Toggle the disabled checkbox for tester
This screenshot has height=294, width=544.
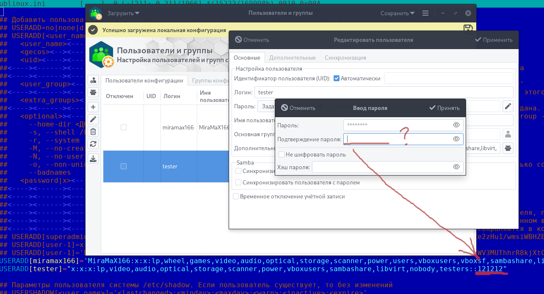(123, 166)
